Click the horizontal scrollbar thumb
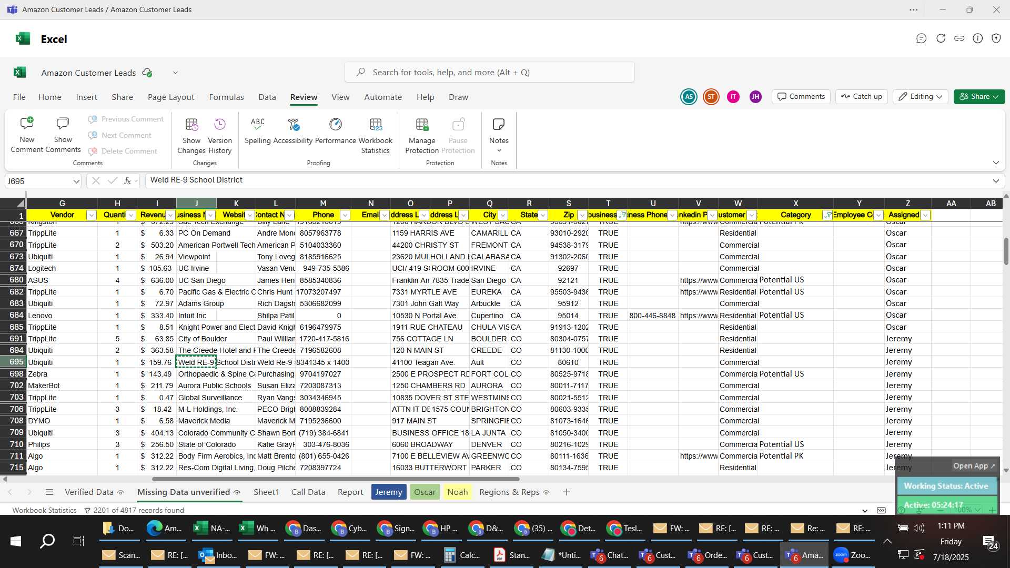This screenshot has width=1010, height=568. pos(336,479)
